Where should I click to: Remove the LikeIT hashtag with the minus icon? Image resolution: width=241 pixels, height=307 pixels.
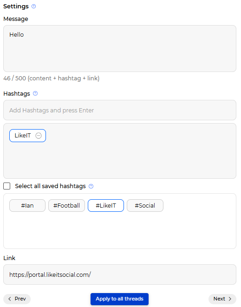(39, 136)
